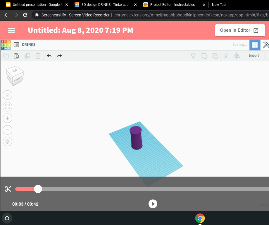
Task: Click the Tinkercad logo
Action: 6,45
